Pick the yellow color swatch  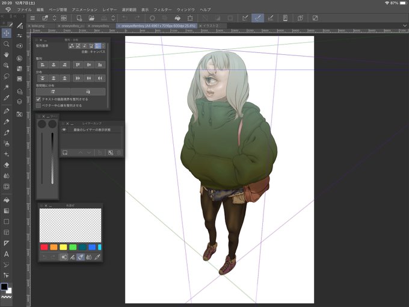[63, 247]
